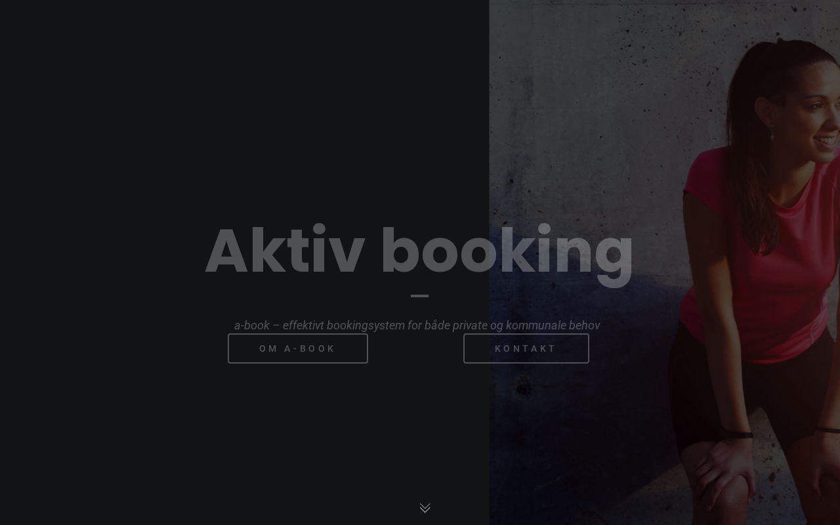The height and width of the screenshot is (525, 840).
Task: Click the word 'Aktiv' in the title
Action: coord(285,251)
